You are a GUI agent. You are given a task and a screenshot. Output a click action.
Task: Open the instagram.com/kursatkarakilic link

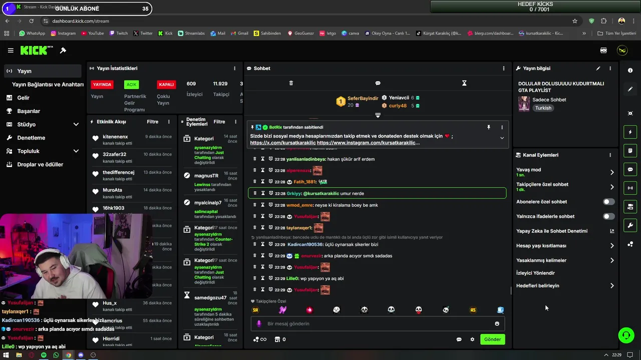click(x=368, y=143)
